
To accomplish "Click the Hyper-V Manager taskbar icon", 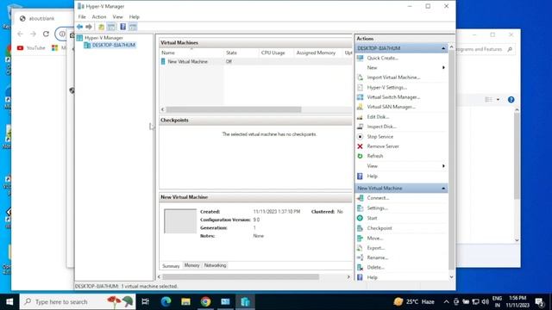I will pos(245,301).
